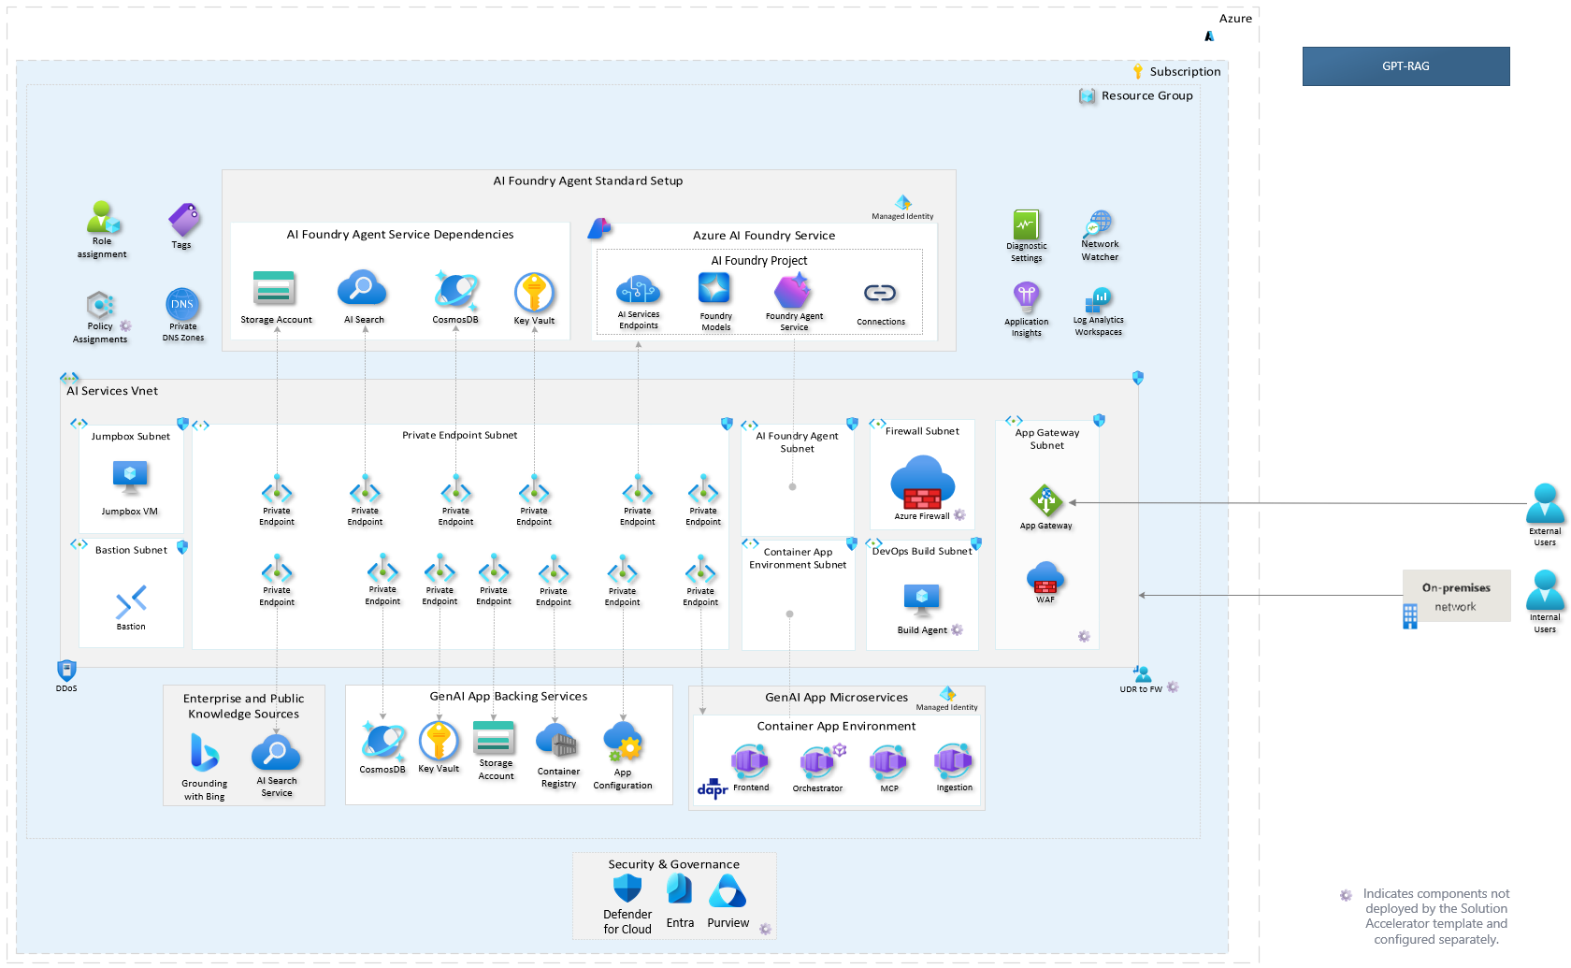Select the Bastion icon

click(131, 601)
